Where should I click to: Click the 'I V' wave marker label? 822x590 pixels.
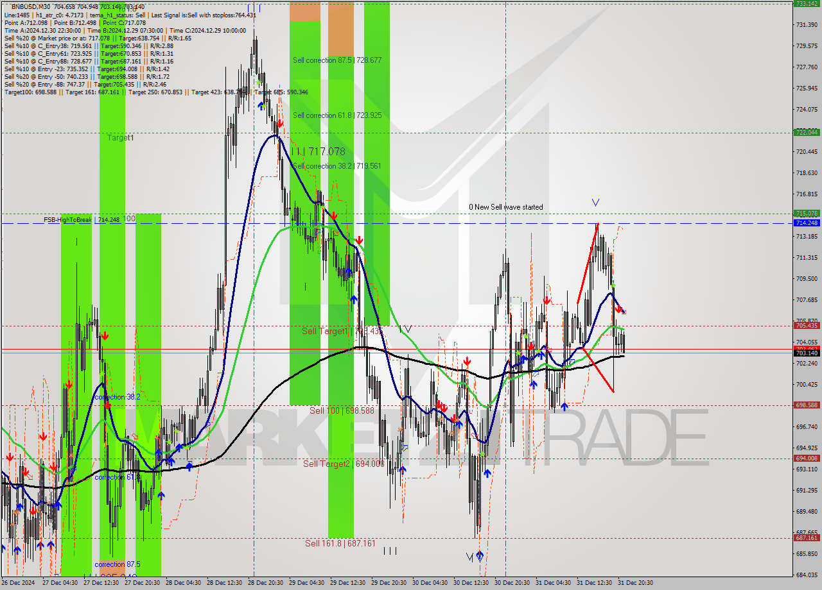click(x=405, y=329)
